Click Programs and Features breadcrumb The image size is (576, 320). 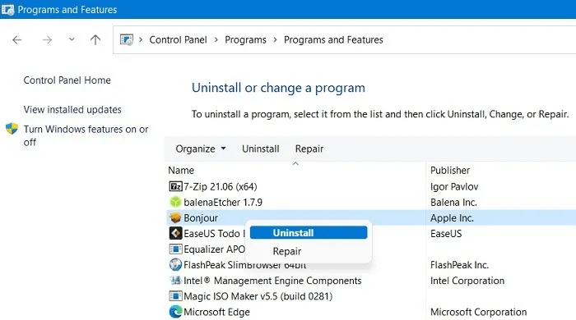[333, 39]
